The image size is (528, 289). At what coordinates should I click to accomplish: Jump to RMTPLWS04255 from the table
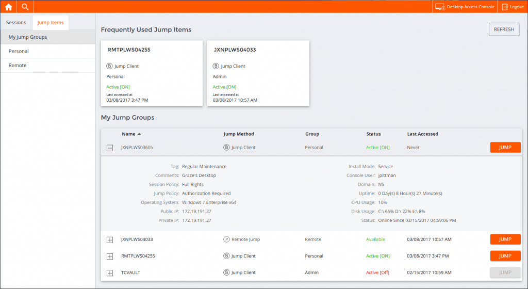point(505,255)
